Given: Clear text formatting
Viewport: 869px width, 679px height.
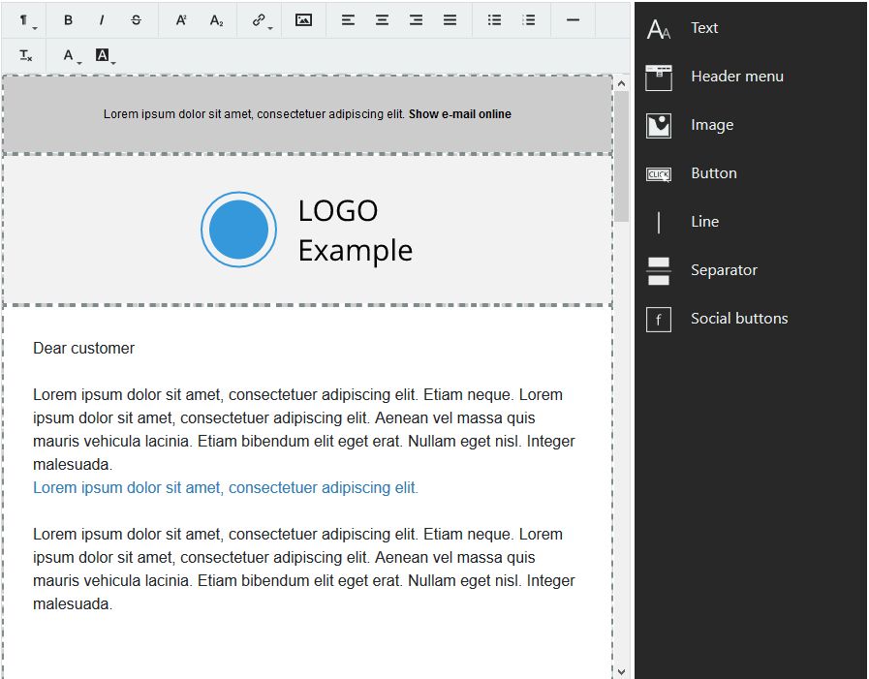Looking at the screenshot, I should tap(25, 55).
